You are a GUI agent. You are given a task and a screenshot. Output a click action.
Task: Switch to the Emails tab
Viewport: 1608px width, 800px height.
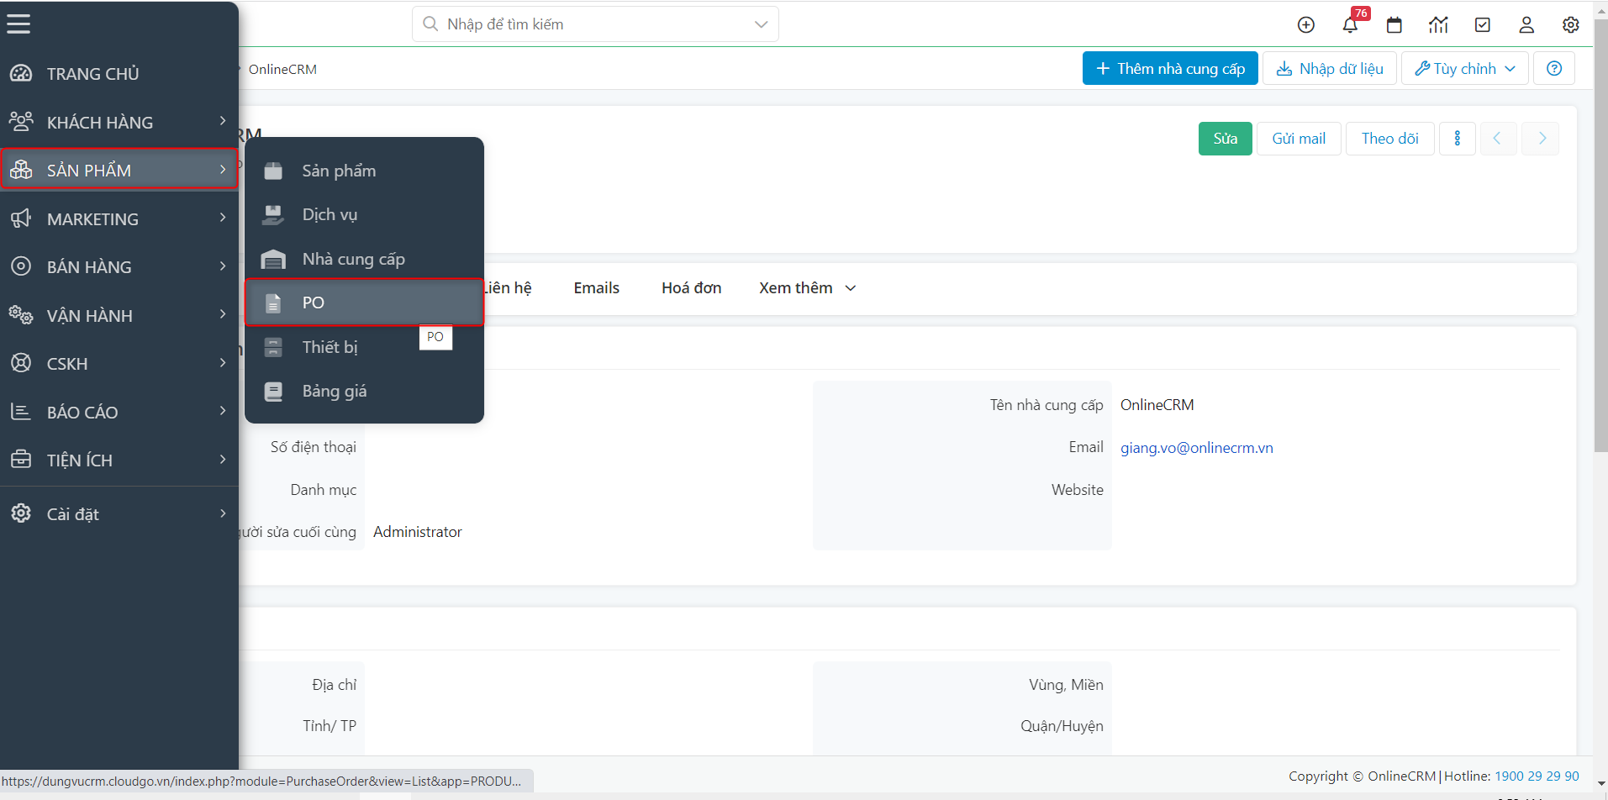pos(596,288)
